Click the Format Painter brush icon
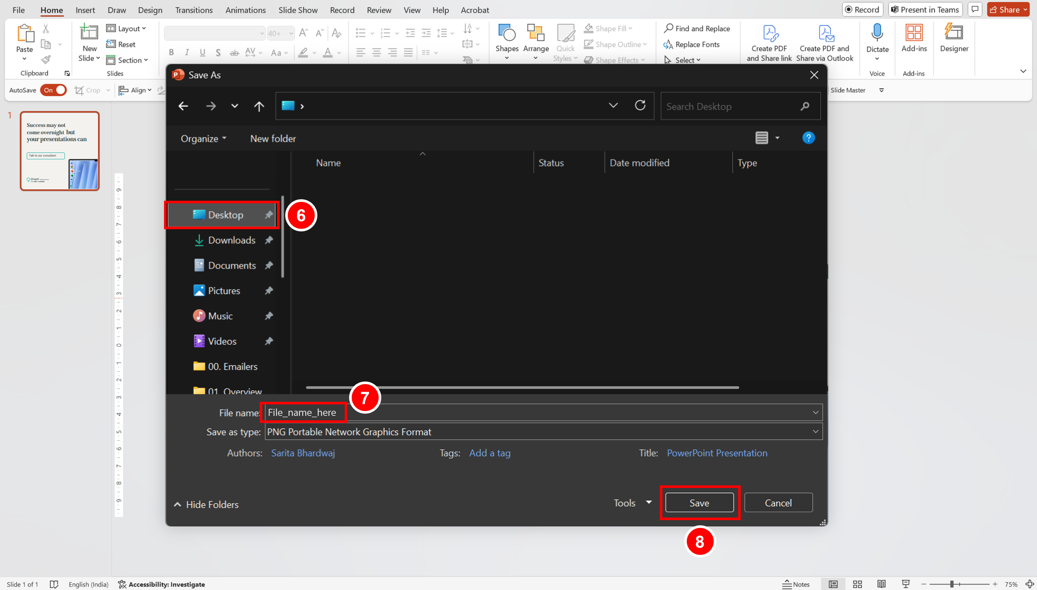Image resolution: width=1037 pixels, height=590 pixels. click(x=46, y=60)
